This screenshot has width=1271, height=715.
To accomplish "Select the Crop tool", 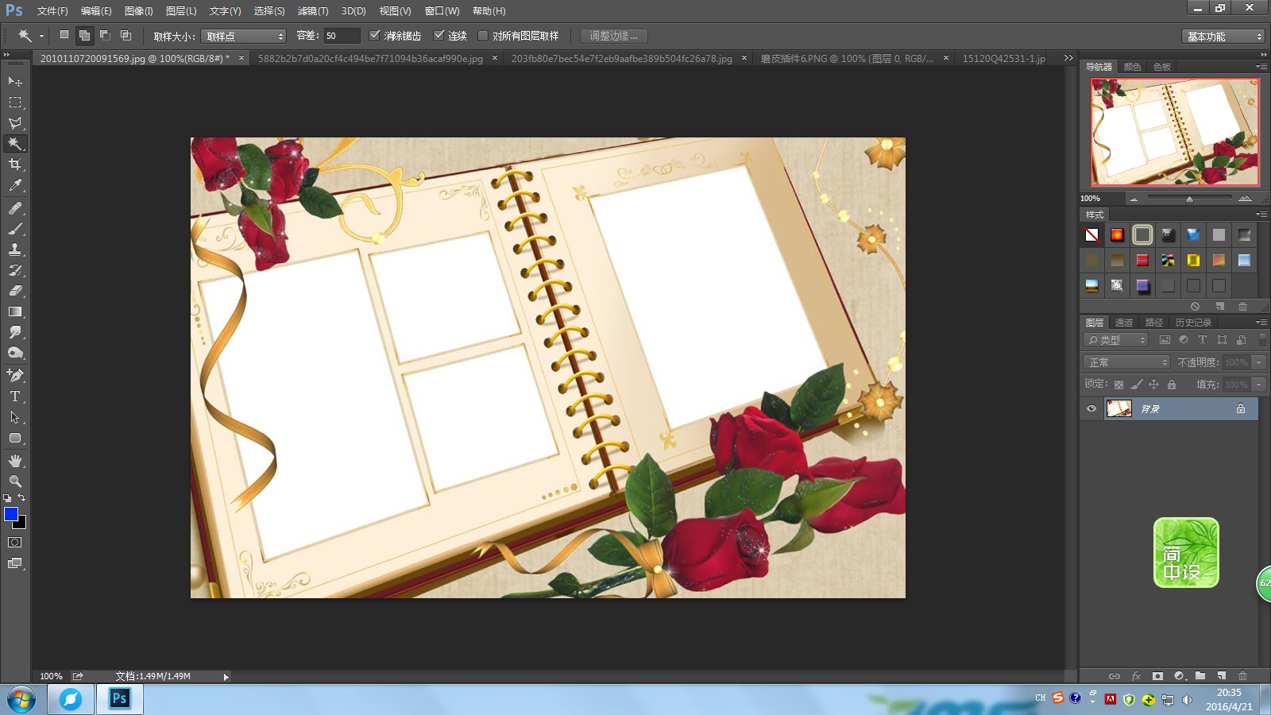I will point(15,164).
